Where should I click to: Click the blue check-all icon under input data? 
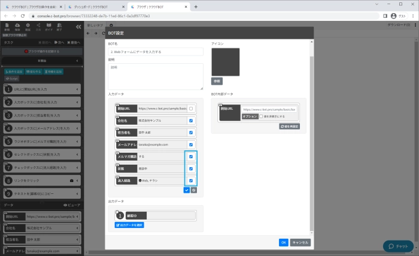[187, 190]
